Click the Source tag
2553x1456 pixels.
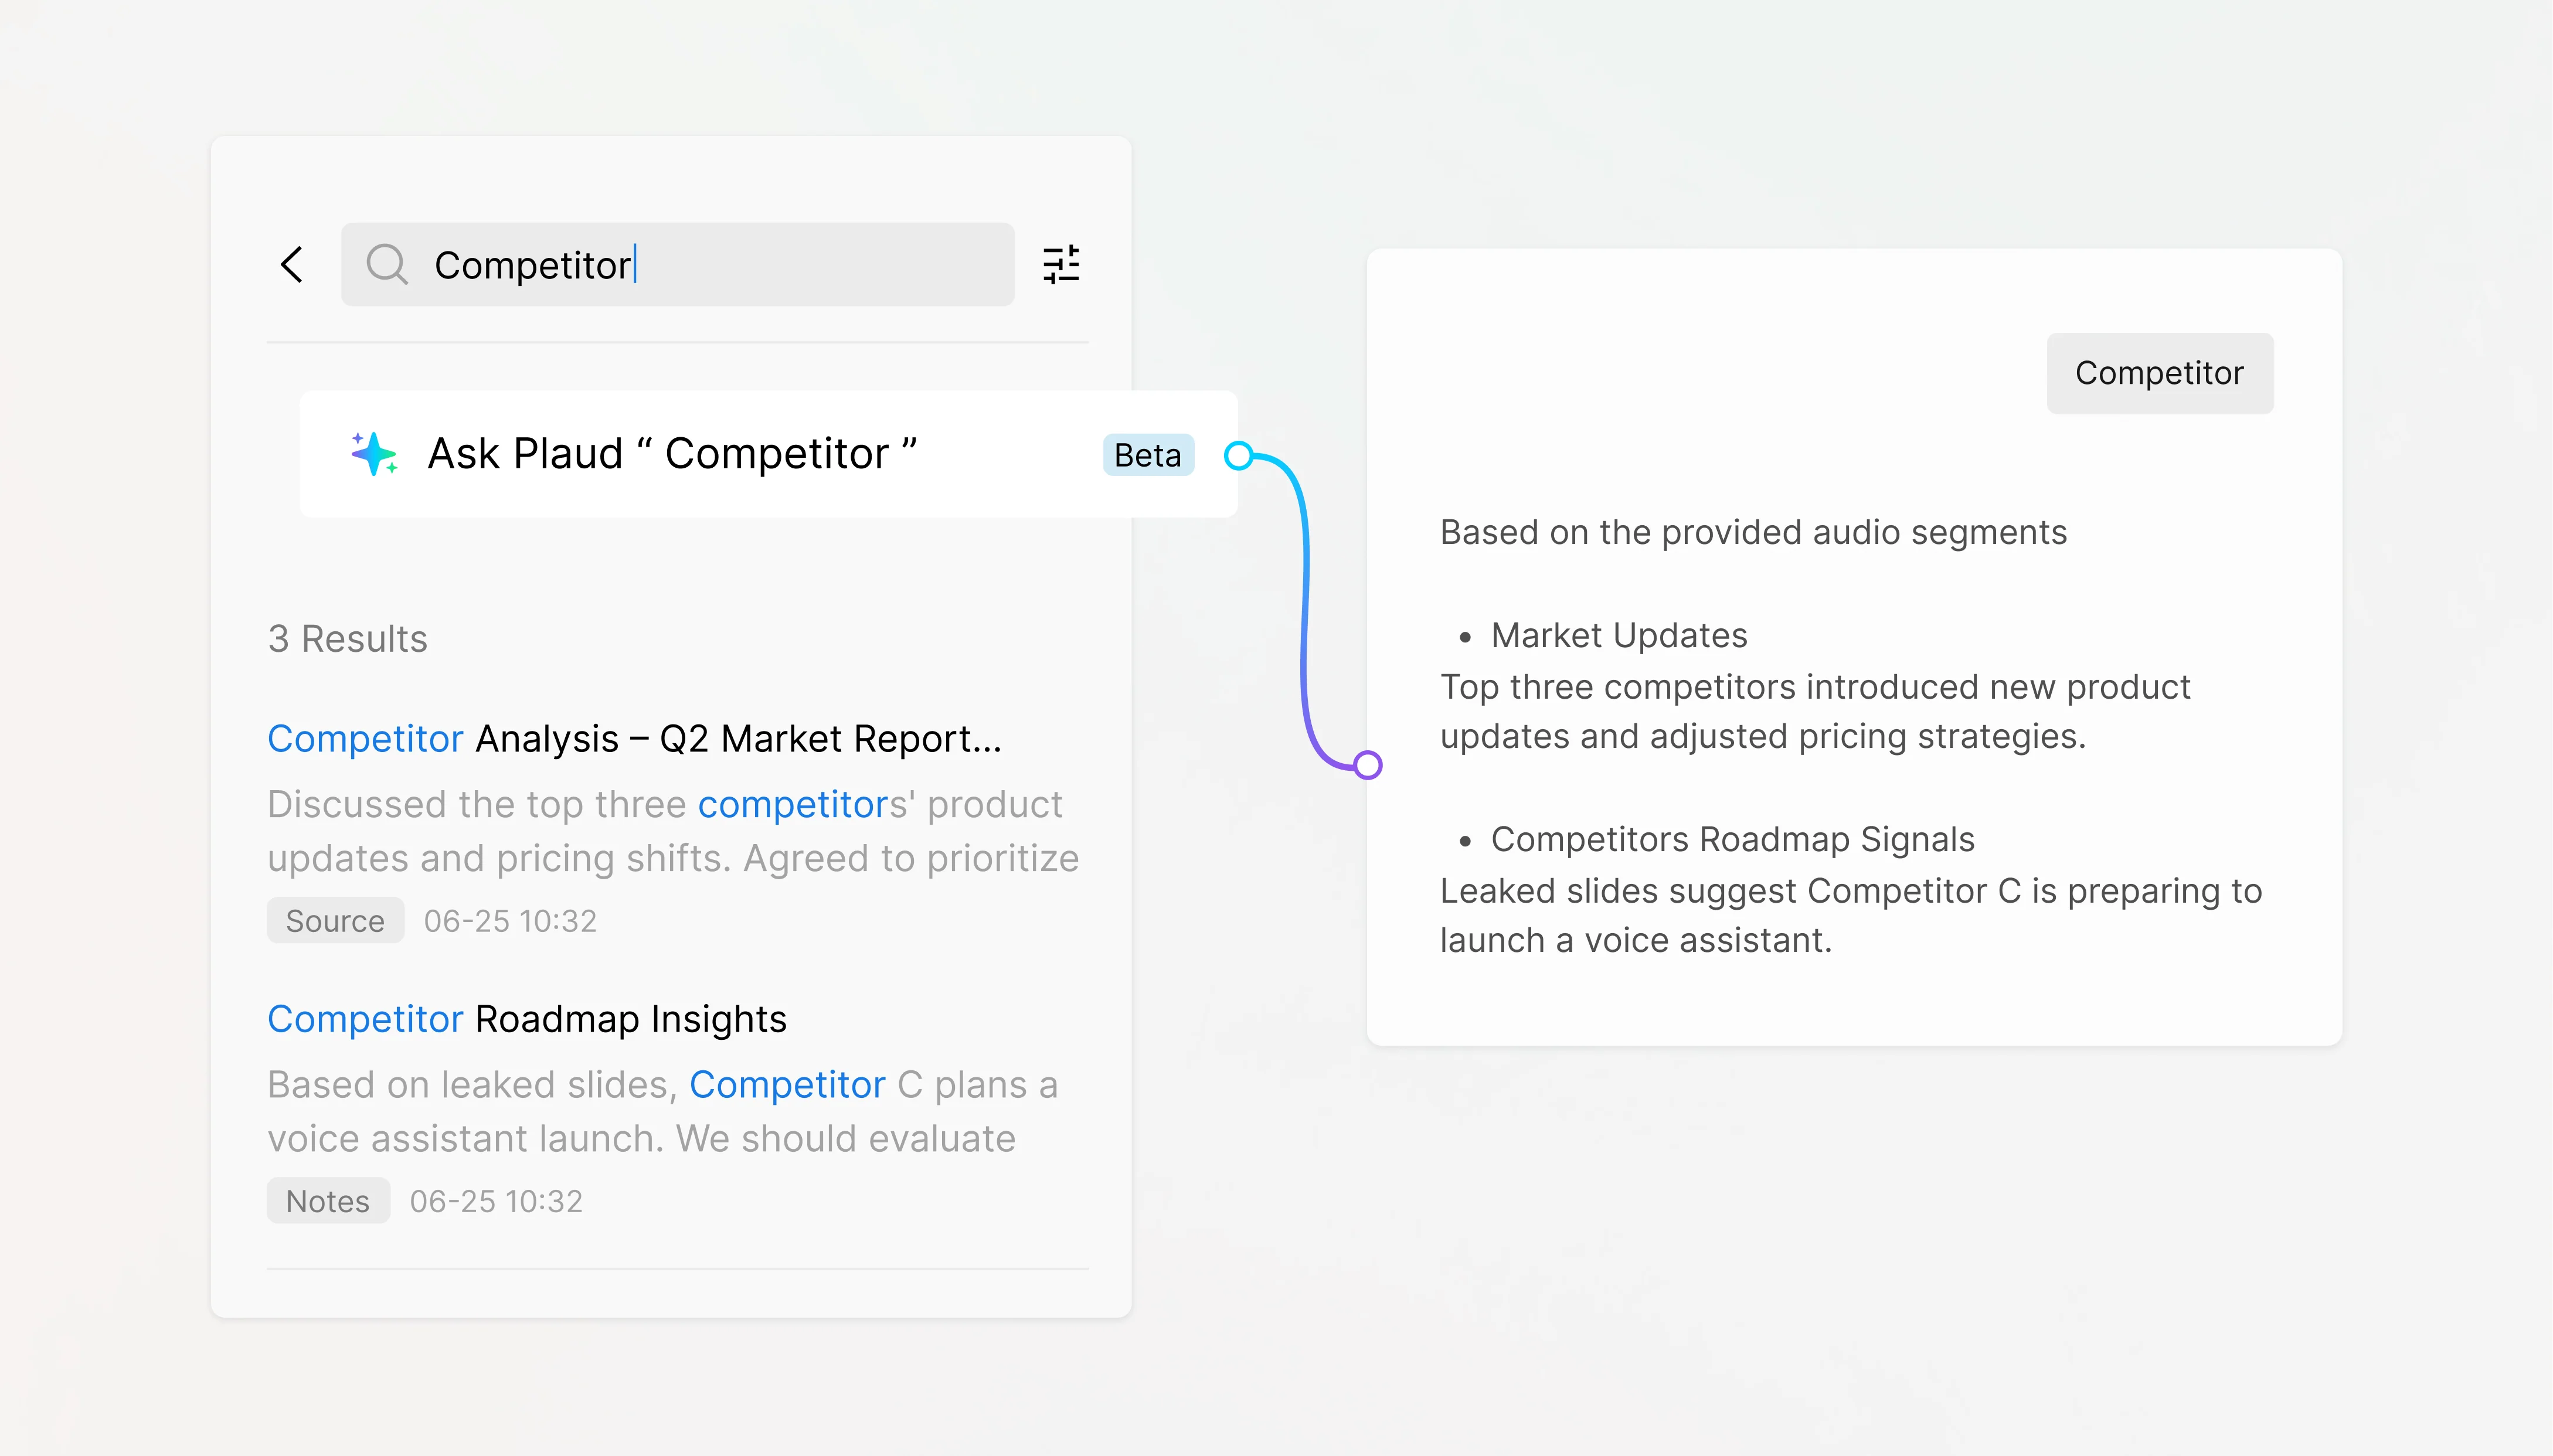click(x=335, y=921)
